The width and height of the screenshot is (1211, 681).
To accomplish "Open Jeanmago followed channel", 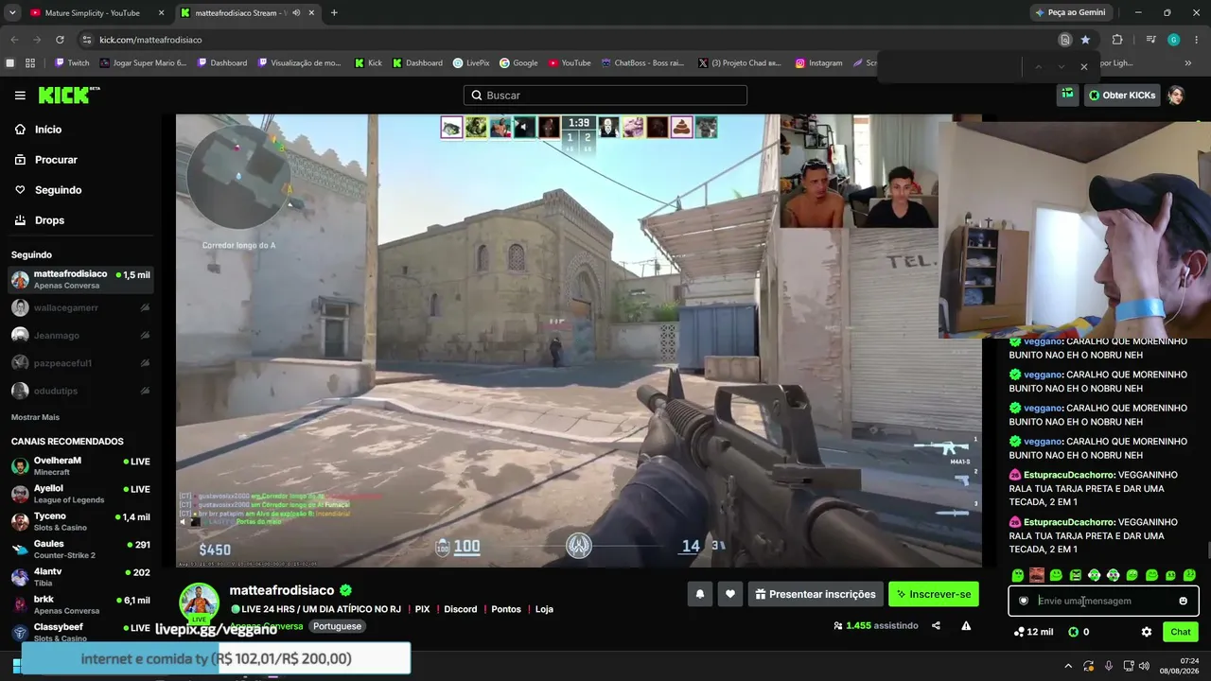I will tap(80, 335).
